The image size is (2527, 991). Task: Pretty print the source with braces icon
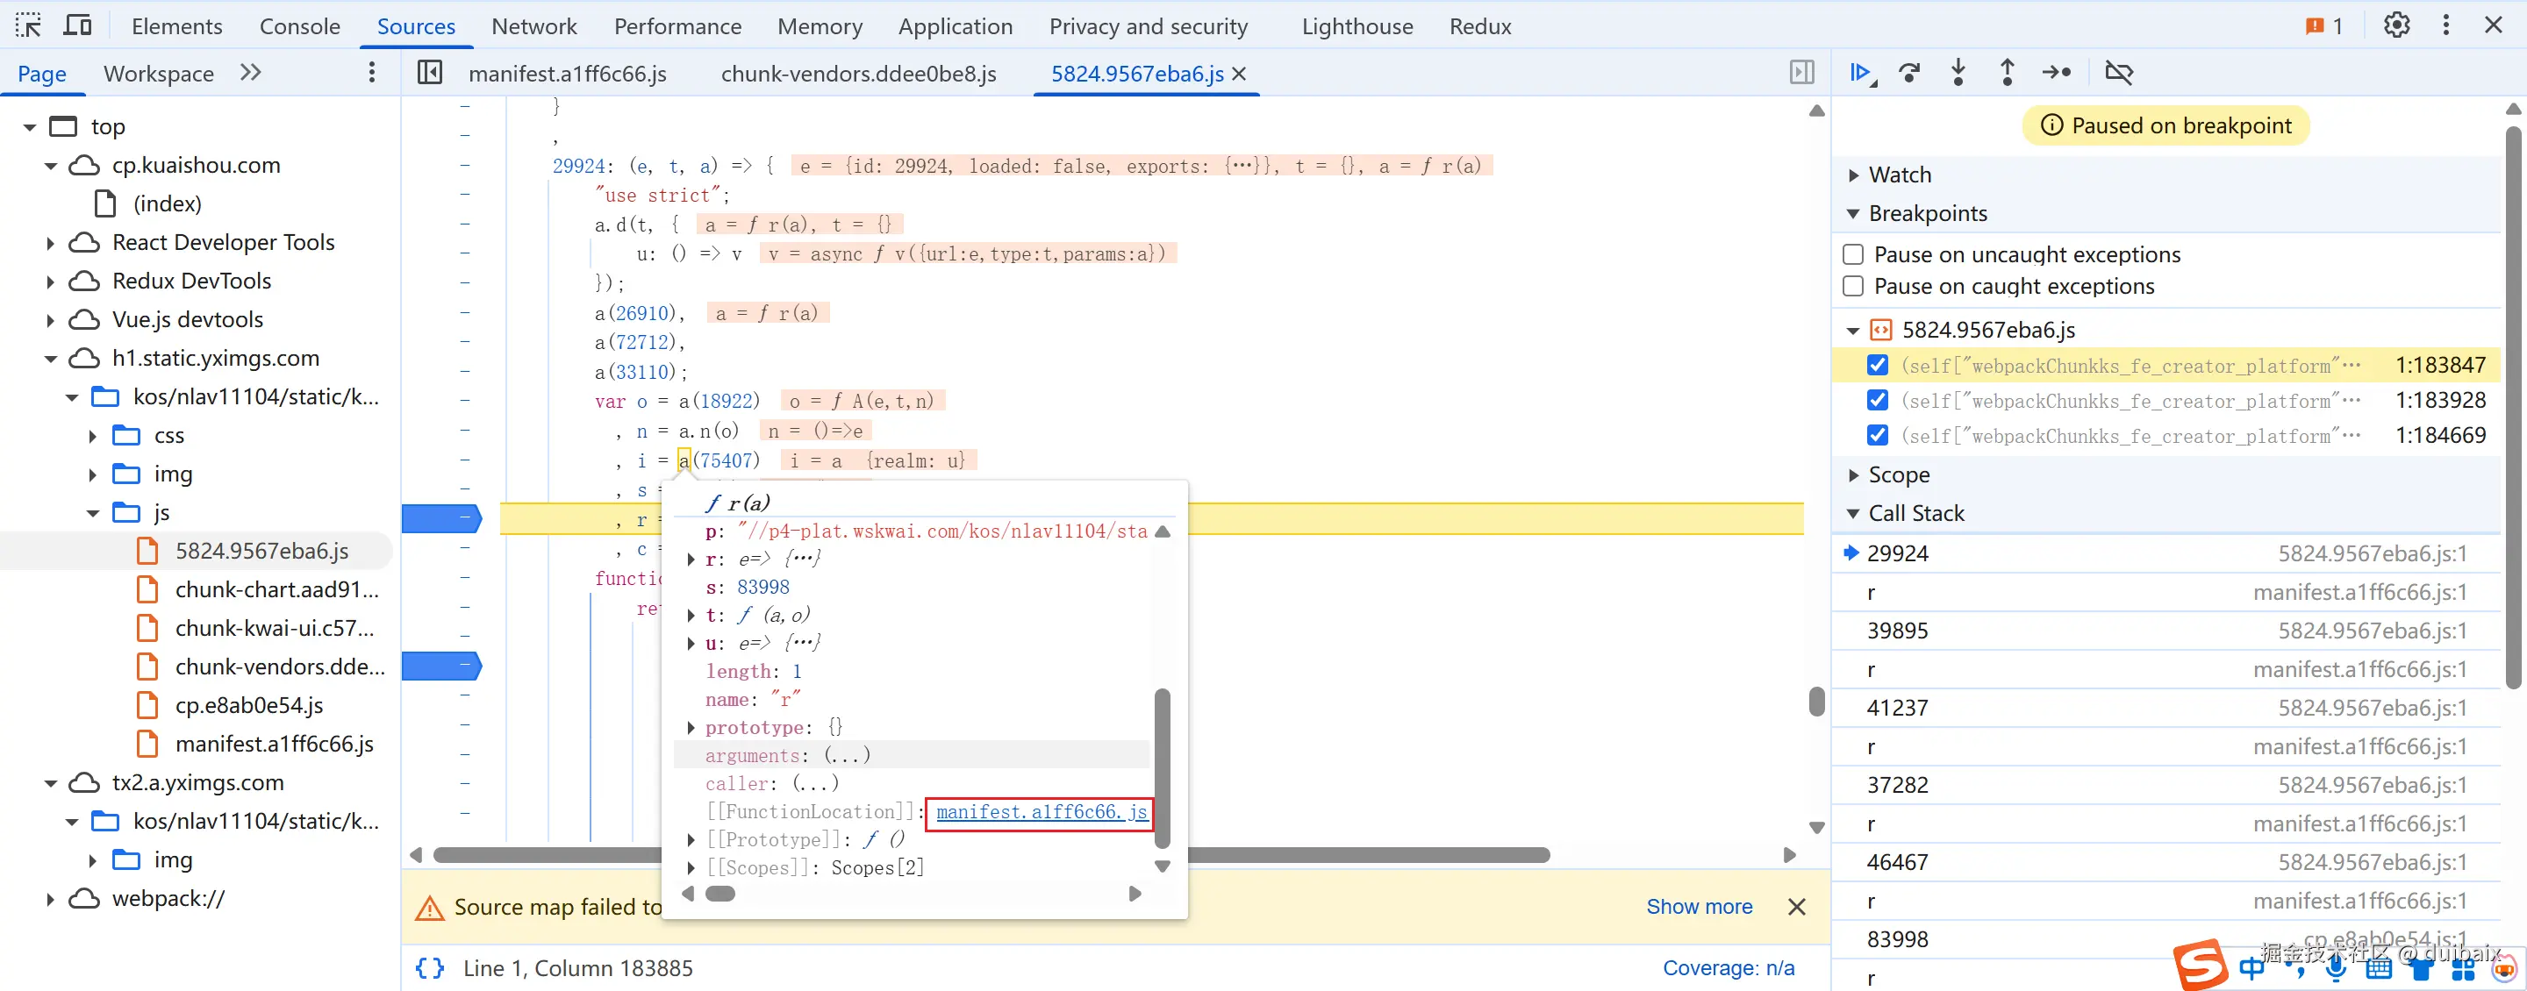click(430, 967)
